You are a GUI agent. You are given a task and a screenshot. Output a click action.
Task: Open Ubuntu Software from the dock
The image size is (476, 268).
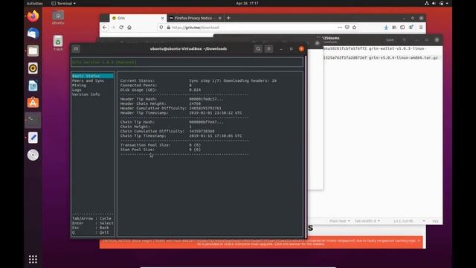tap(33, 103)
